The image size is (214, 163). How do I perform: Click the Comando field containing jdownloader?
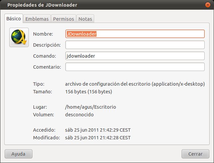click(135, 56)
